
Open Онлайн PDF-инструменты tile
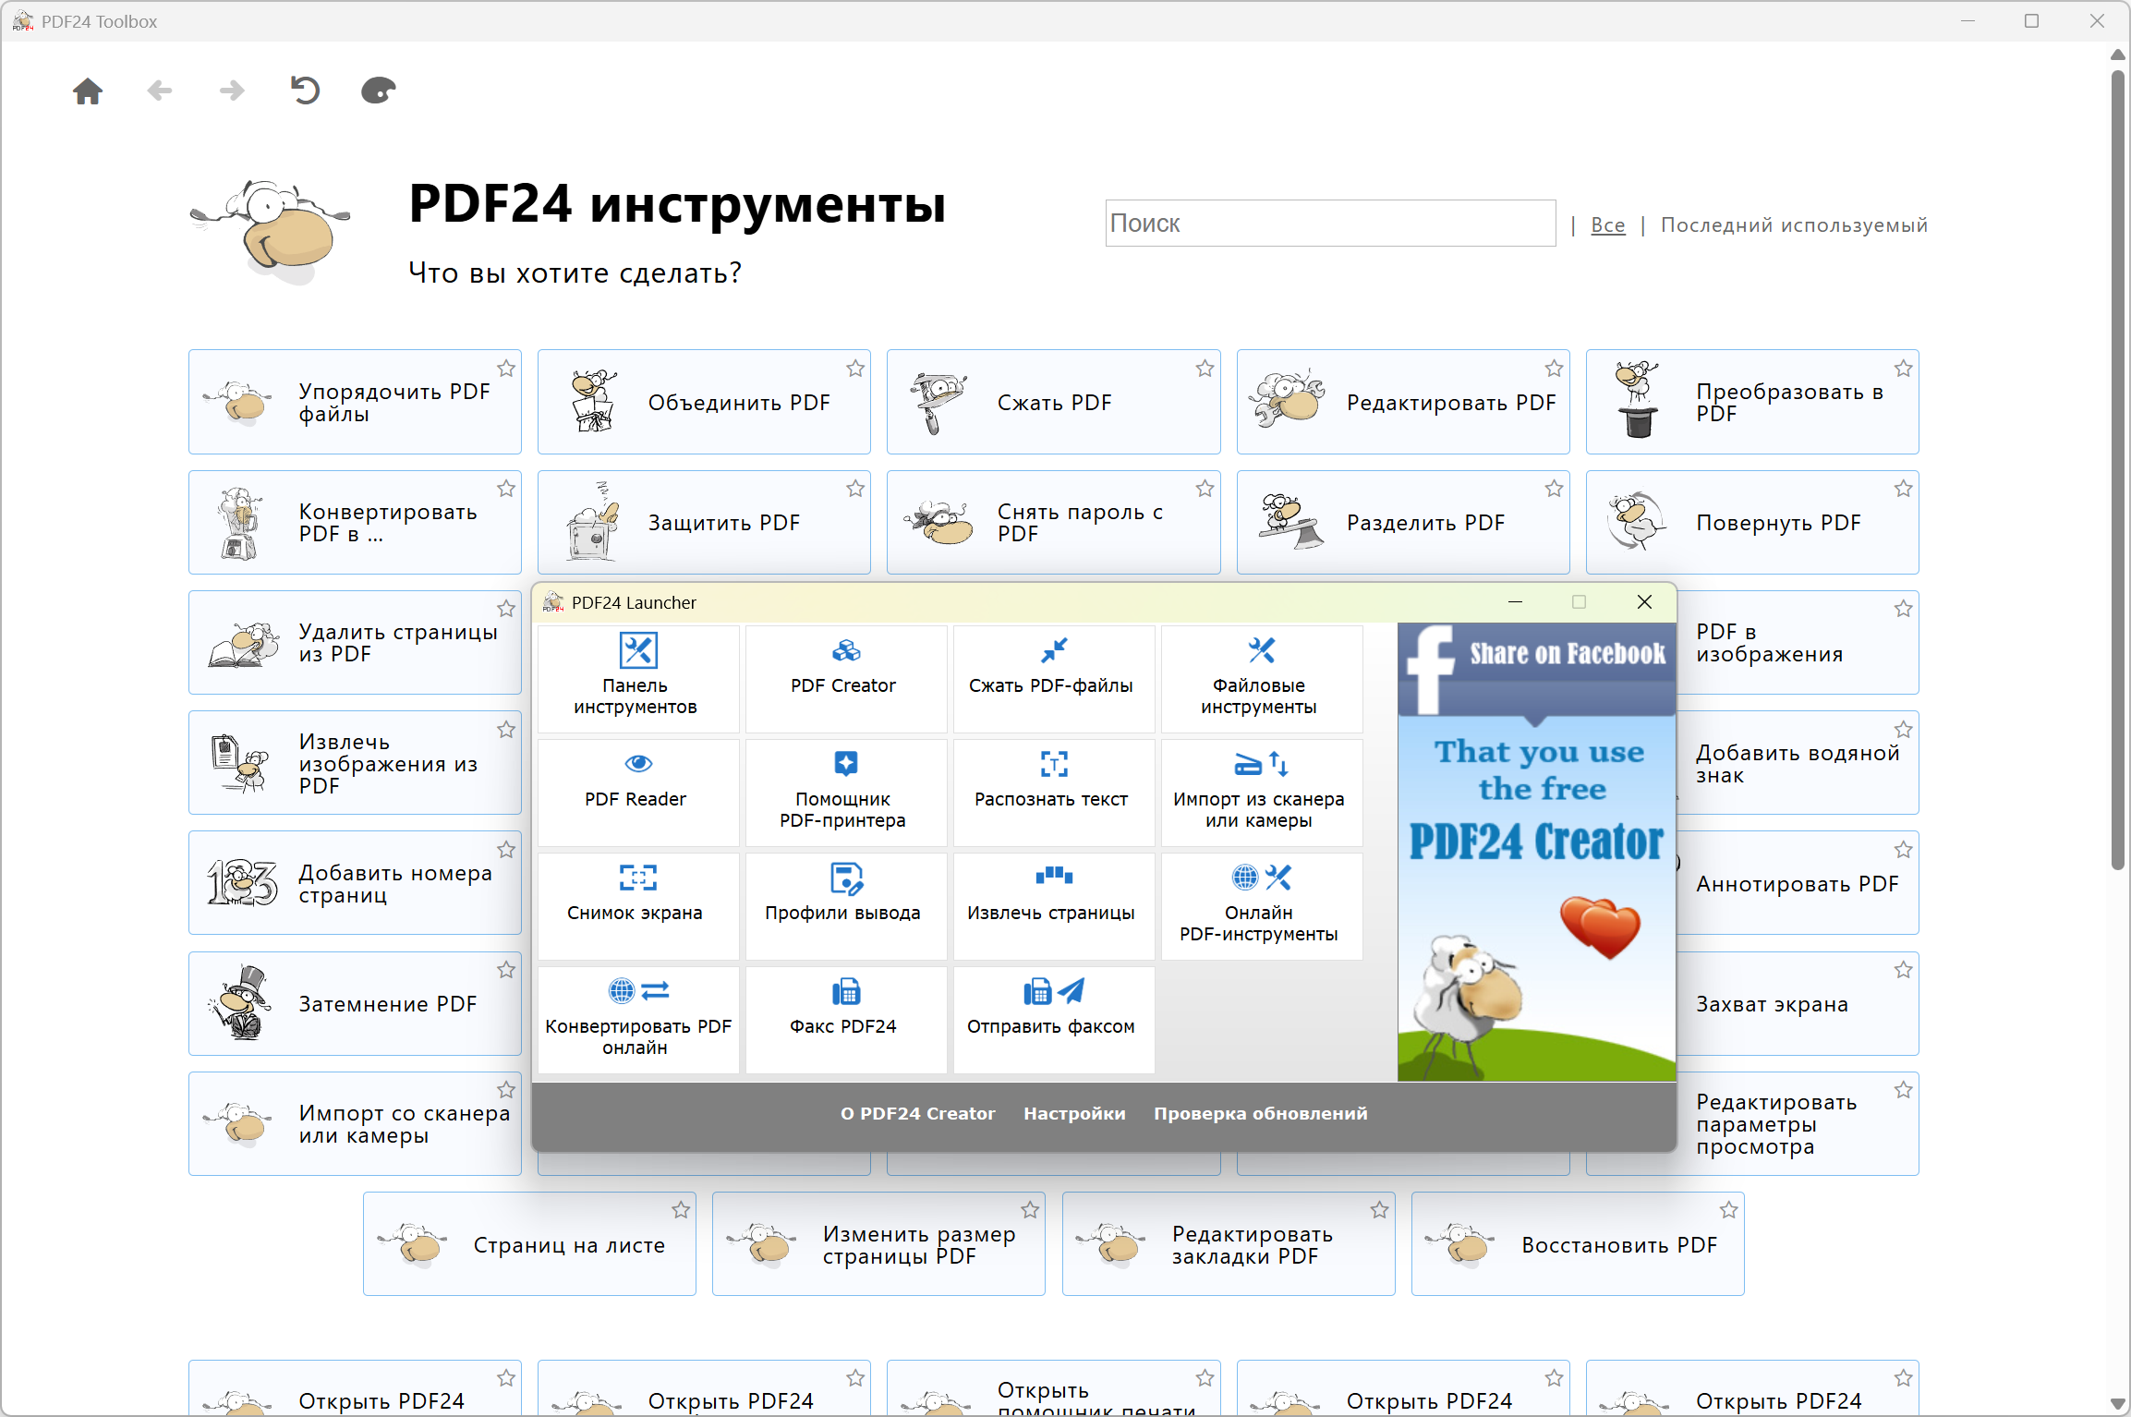tap(1261, 905)
